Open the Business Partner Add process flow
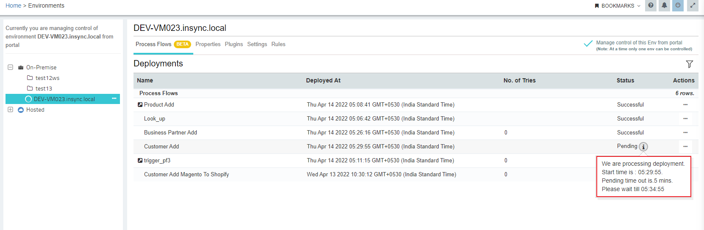This screenshot has height=230, width=704. point(170,133)
